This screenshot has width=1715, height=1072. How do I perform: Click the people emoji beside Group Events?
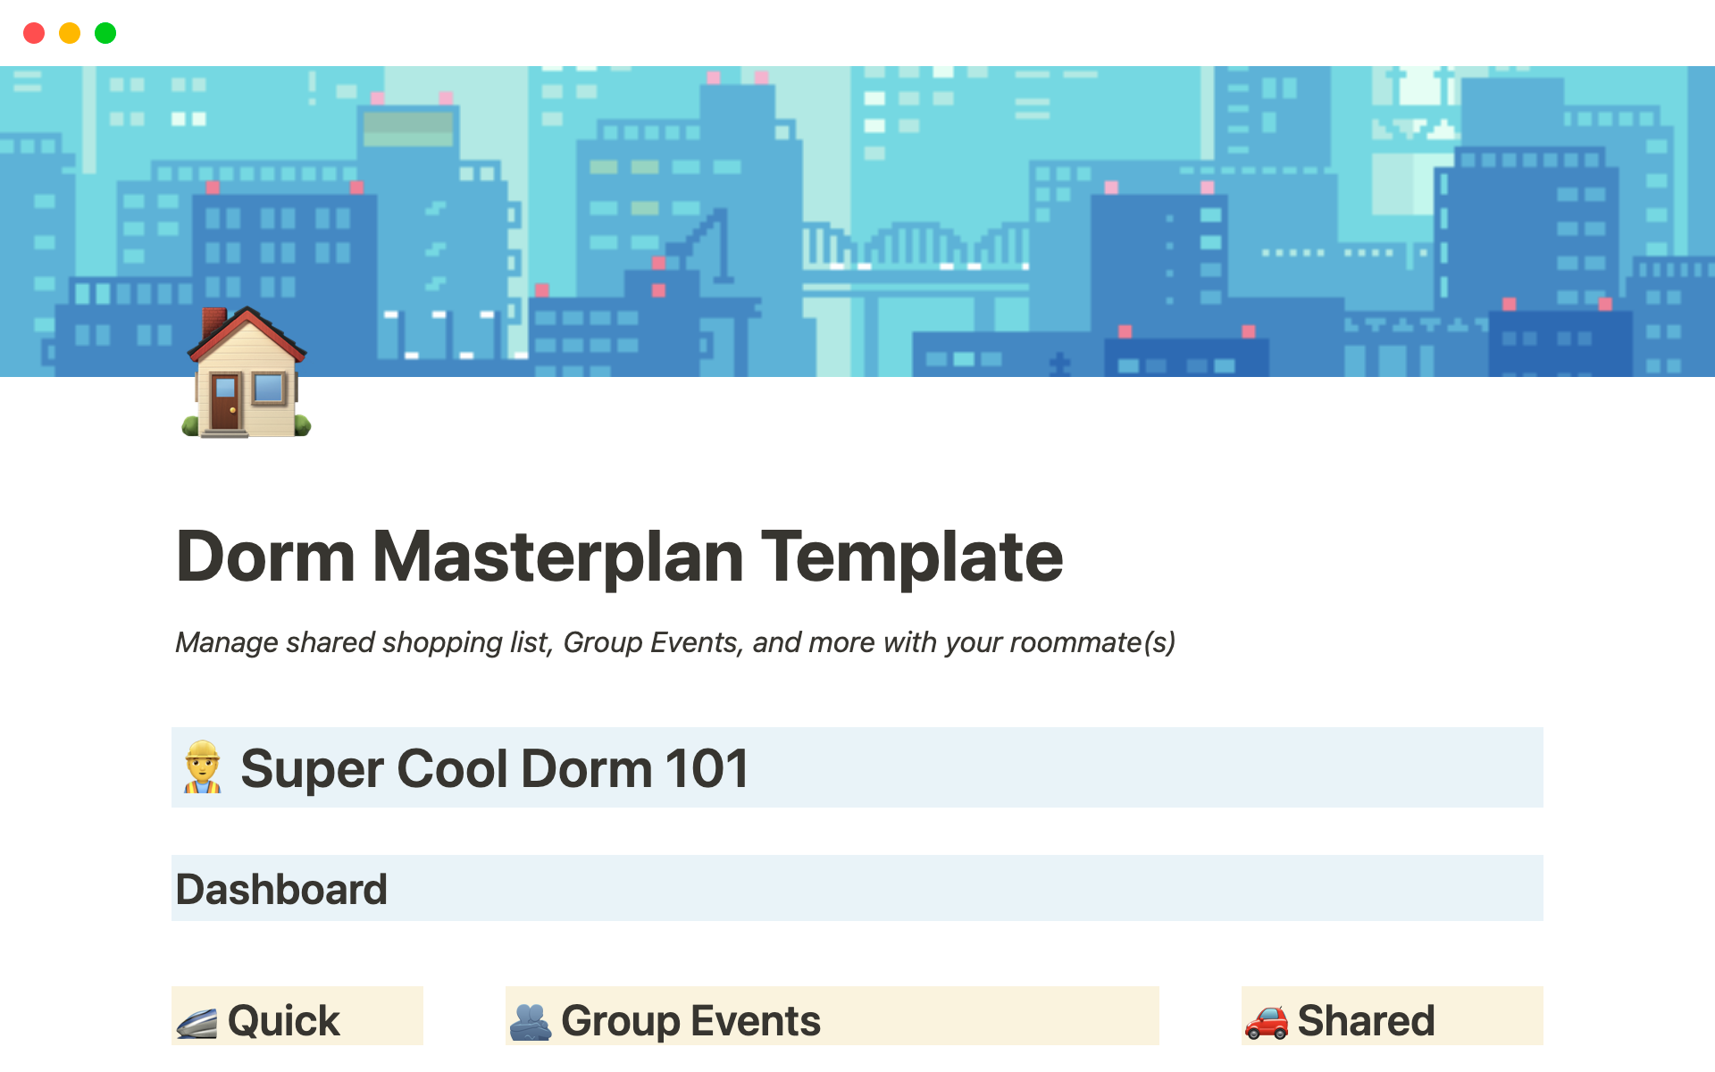531,1022
